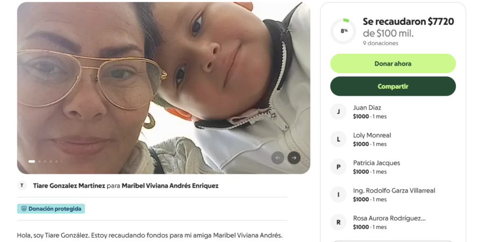Click donor name Juan Diaz
The width and height of the screenshot is (484, 242).
pyautogui.click(x=367, y=108)
